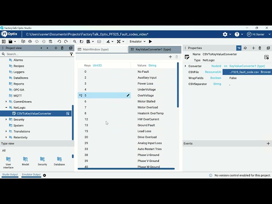The image size is (272, 204).
Task: Open the settings gear in title bar
Action: [x=225, y=34]
